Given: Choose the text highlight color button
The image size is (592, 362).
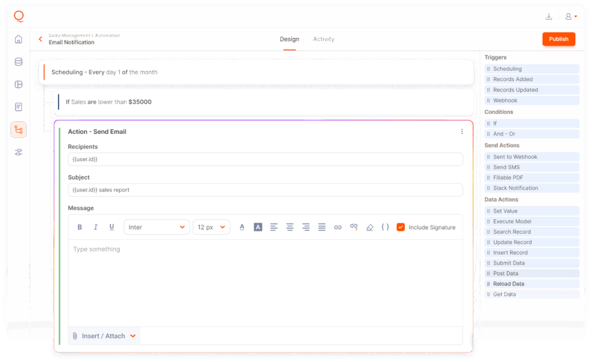Looking at the screenshot, I should (258, 227).
